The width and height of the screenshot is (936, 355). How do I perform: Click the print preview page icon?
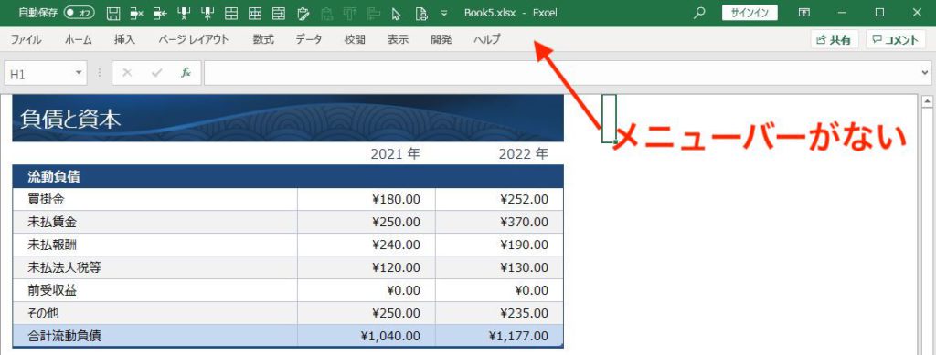(421, 13)
